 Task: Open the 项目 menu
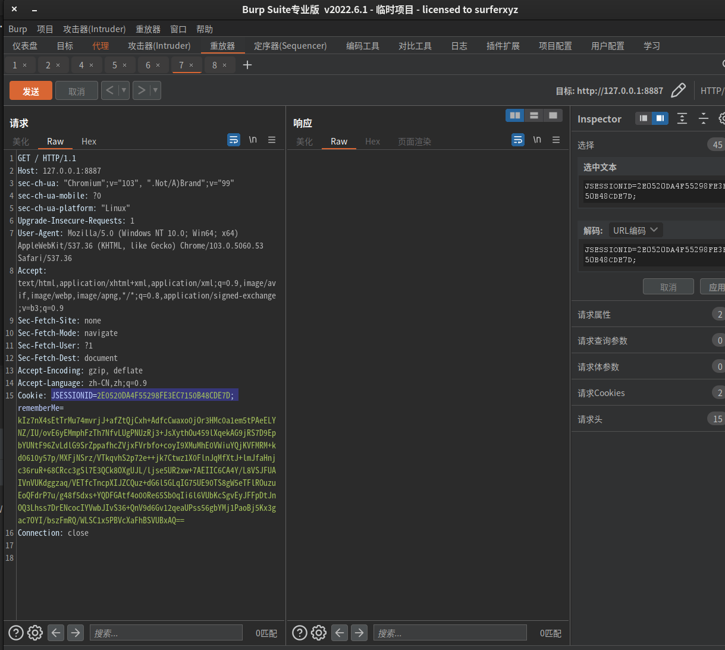45,29
